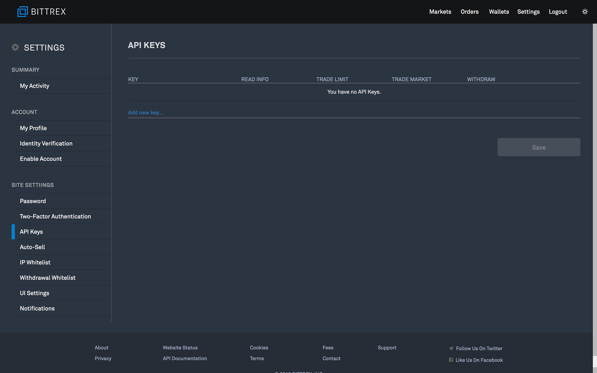Open Website Status link
Image resolution: width=597 pixels, height=373 pixels.
pos(180,348)
